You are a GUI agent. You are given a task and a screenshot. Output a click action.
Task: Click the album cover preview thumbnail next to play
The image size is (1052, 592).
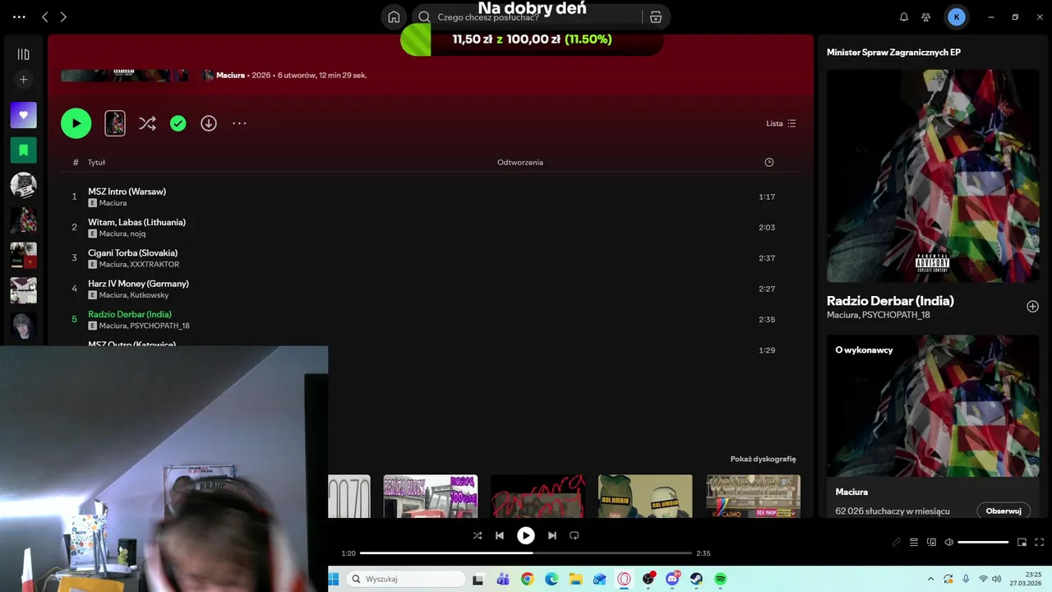[115, 123]
